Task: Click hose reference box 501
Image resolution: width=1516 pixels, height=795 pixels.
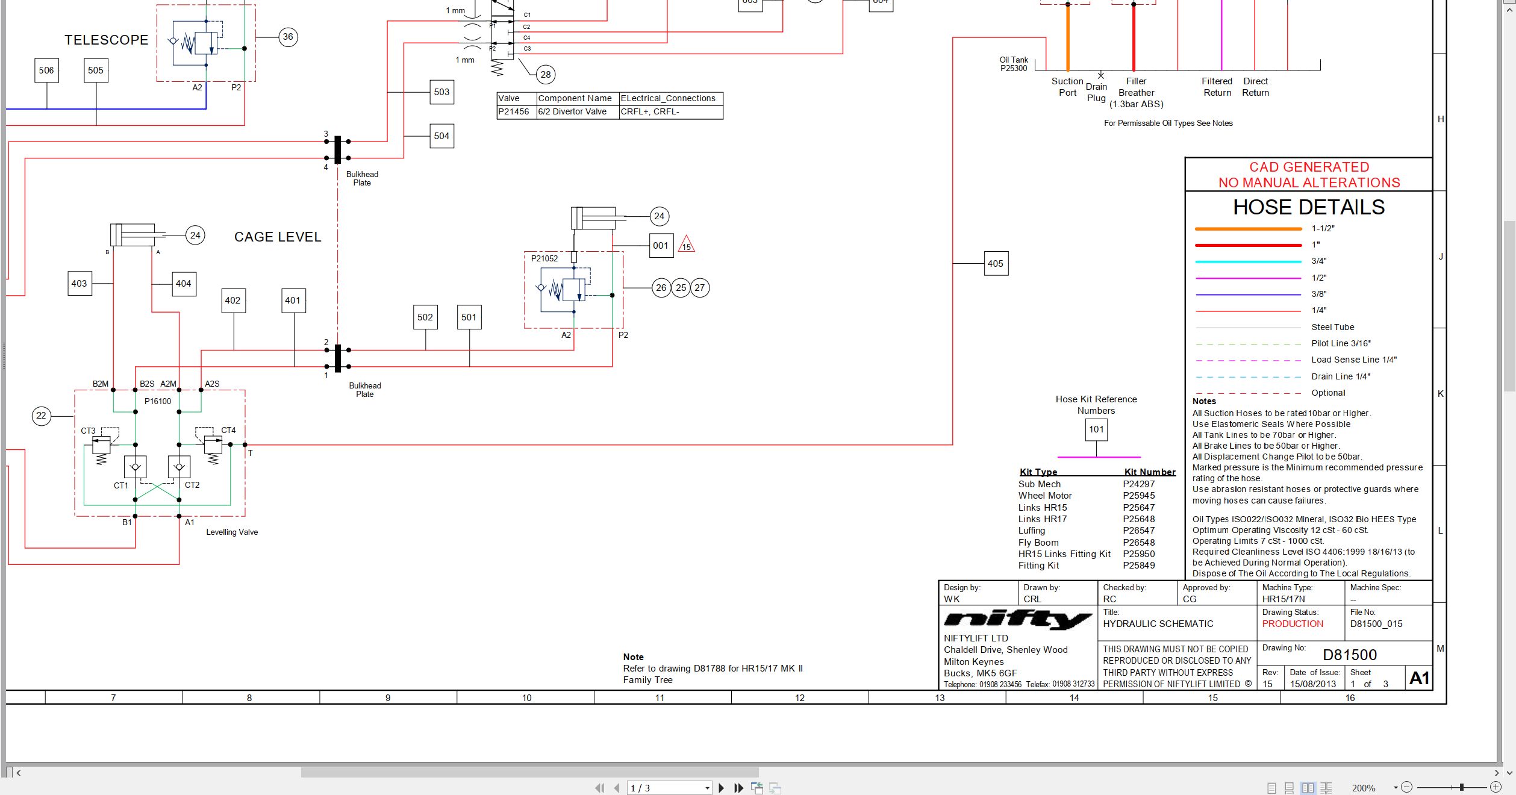Action: click(x=469, y=317)
